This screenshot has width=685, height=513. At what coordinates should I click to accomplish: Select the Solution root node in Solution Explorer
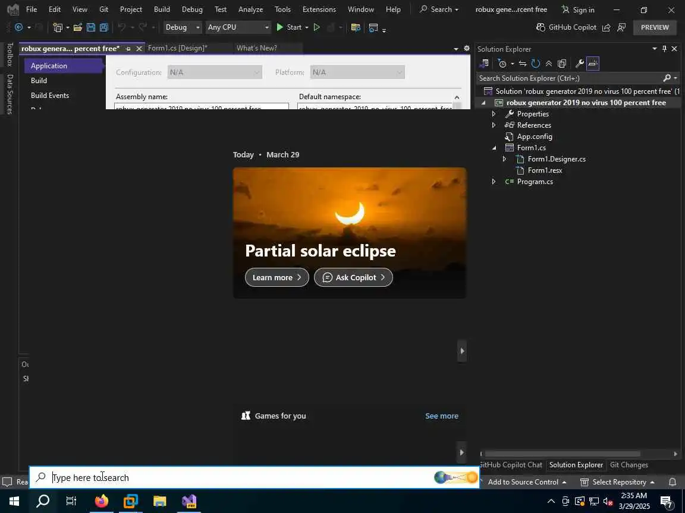582,91
